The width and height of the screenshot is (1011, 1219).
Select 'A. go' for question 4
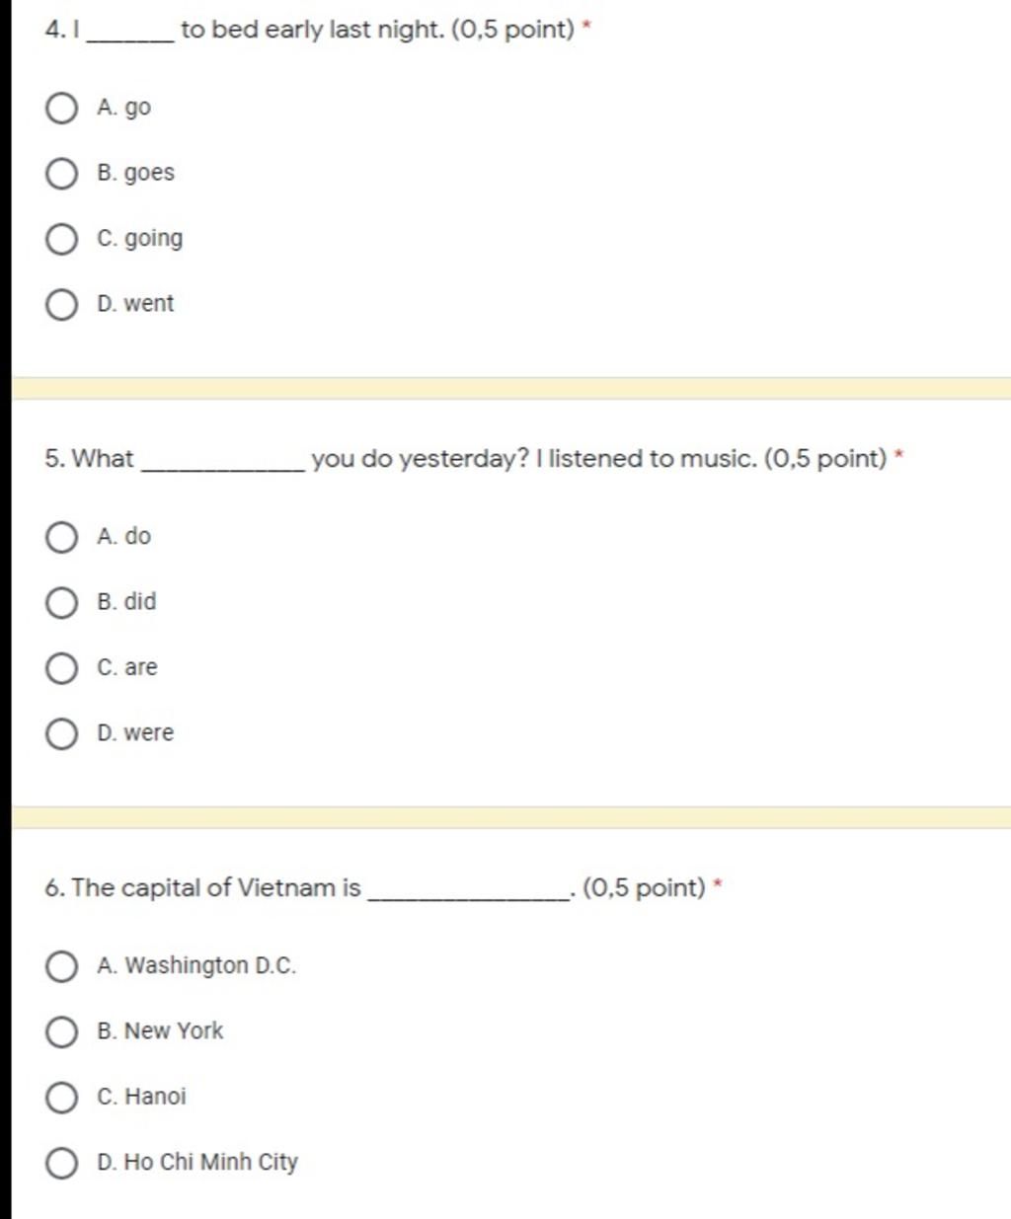click(x=61, y=108)
